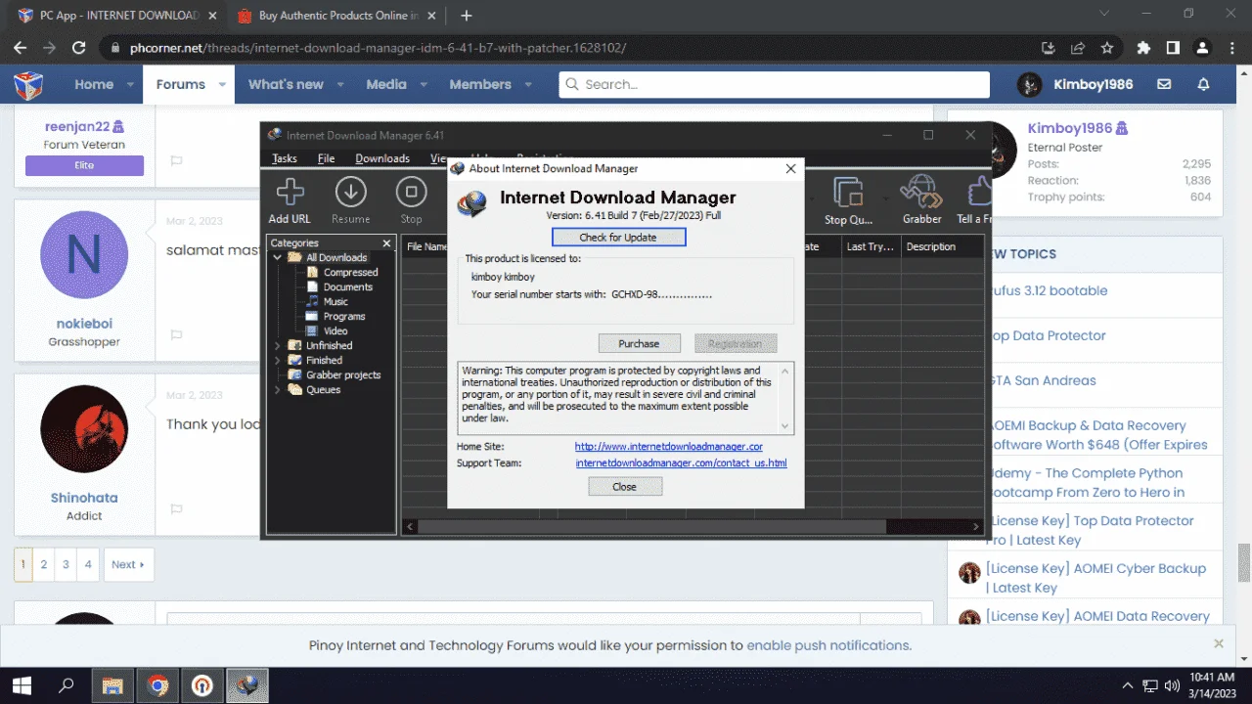Click the Stop Queue icon in IDM toolbar
Image resolution: width=1252 pixels, height=704 pixels.
(847, 193)
